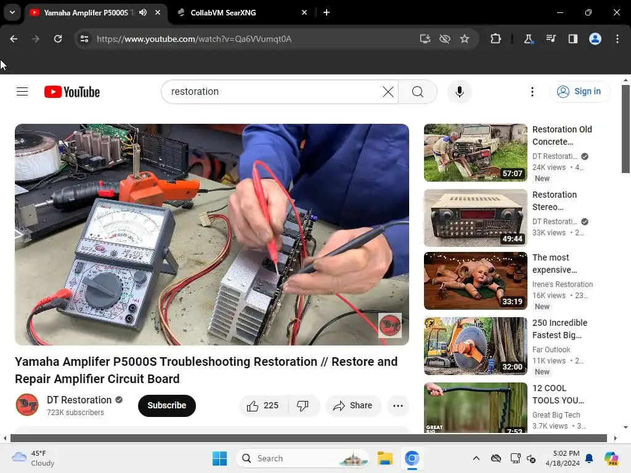Screen dimensions: 631x473
Task: Open the Chrome three-dot menu
Action: click(617, 39)
